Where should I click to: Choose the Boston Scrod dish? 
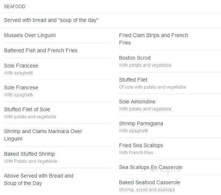(x=135, y=58)
